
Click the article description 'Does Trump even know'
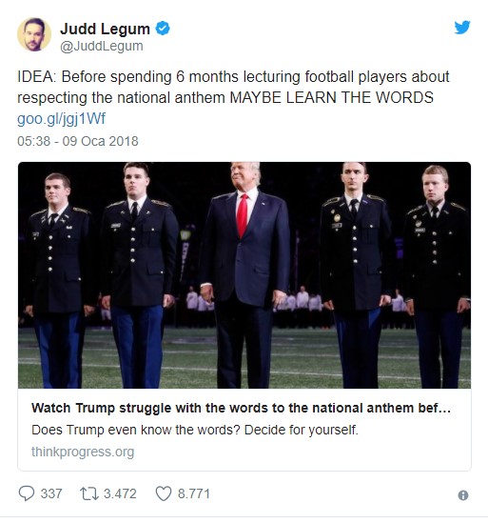194,430
